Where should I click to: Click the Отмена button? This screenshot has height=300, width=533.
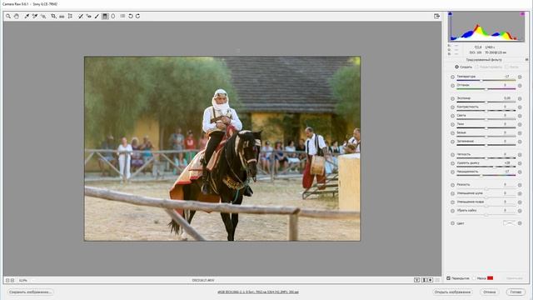pos(489,292)
